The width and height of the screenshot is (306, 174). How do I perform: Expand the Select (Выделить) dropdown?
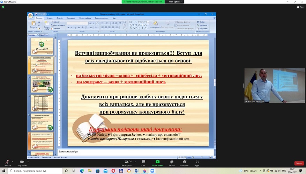click(x=203, y=29)
